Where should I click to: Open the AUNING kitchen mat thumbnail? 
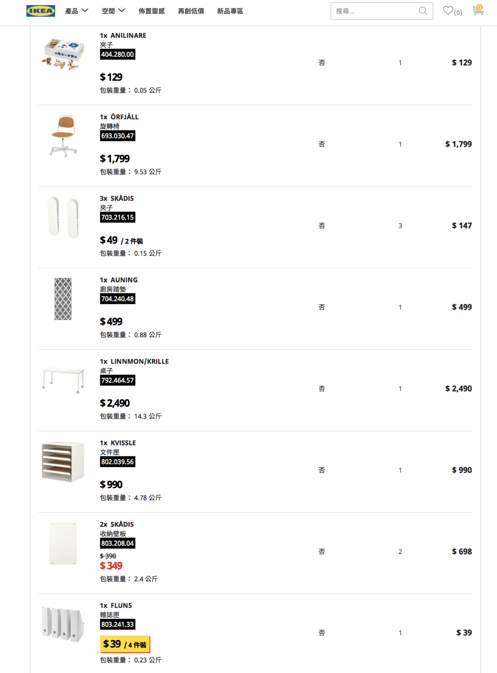[x=63, y=299]
